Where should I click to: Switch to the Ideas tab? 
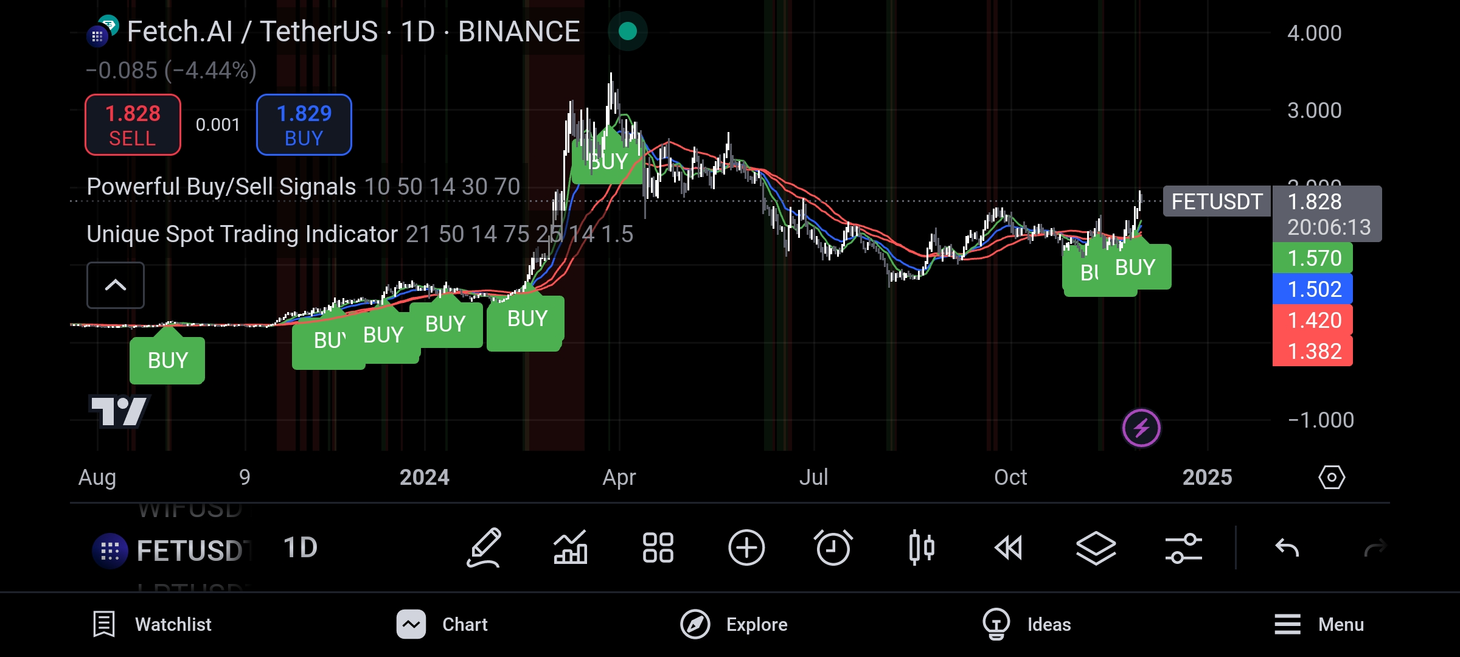(1027, 624)
